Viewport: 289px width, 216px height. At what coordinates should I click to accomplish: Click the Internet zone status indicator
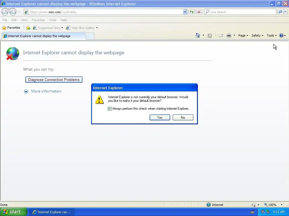[215, 205]
